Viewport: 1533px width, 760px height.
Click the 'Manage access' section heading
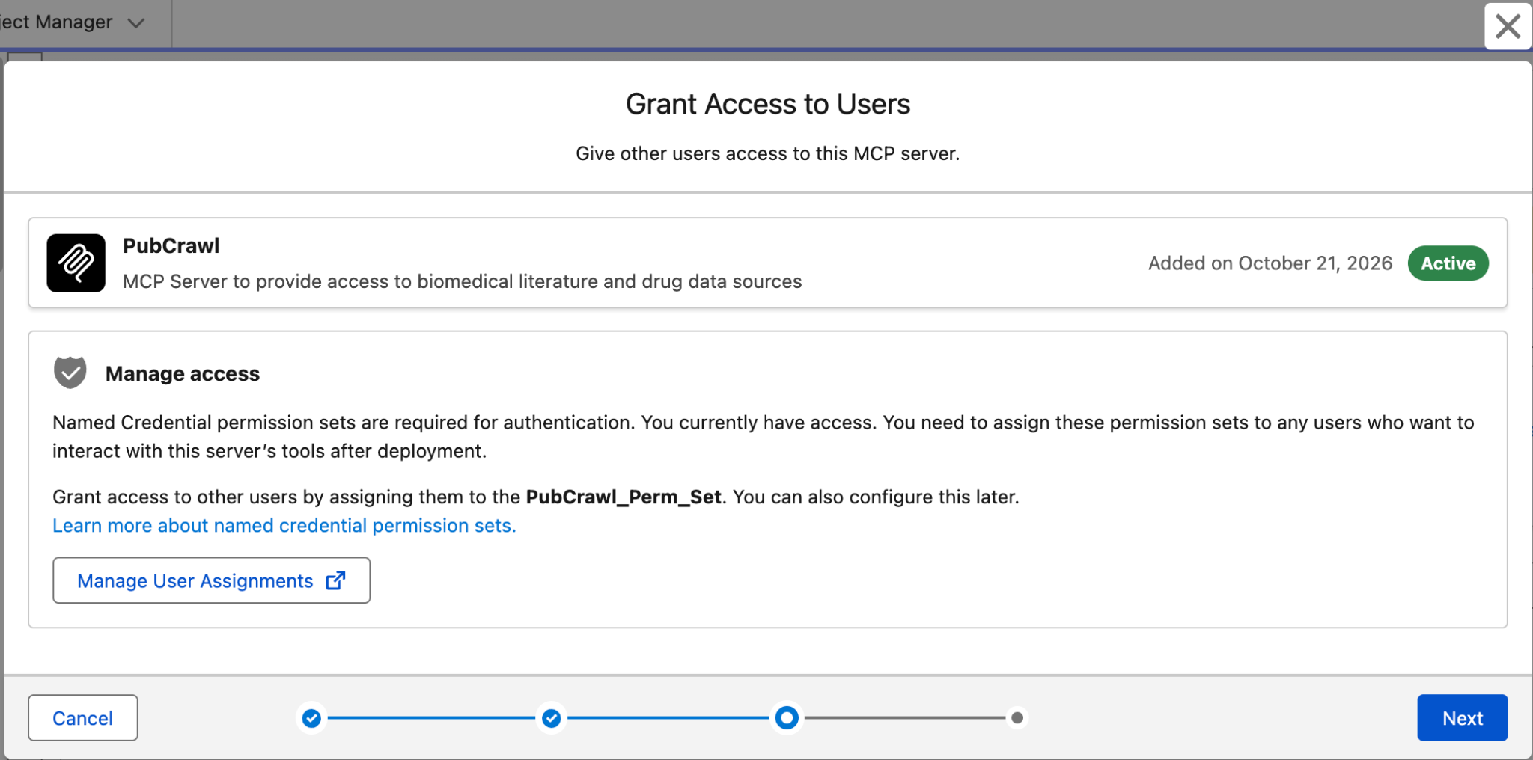pos(183,373)
